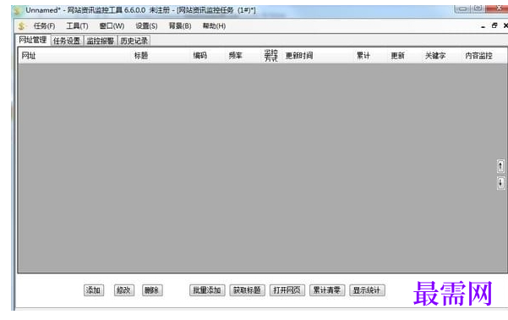Sort by the 更新 column header

coord(398,56)
